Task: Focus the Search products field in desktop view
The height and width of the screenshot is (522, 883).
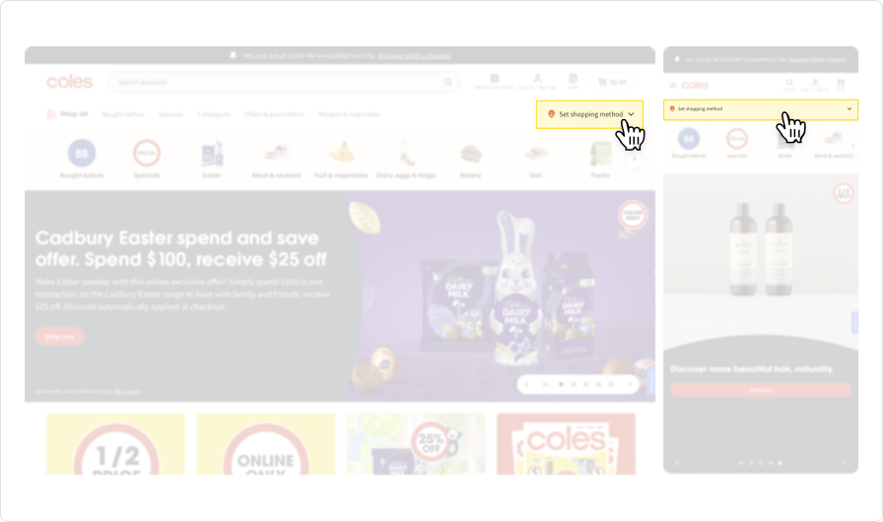Action: coord(283,82)
